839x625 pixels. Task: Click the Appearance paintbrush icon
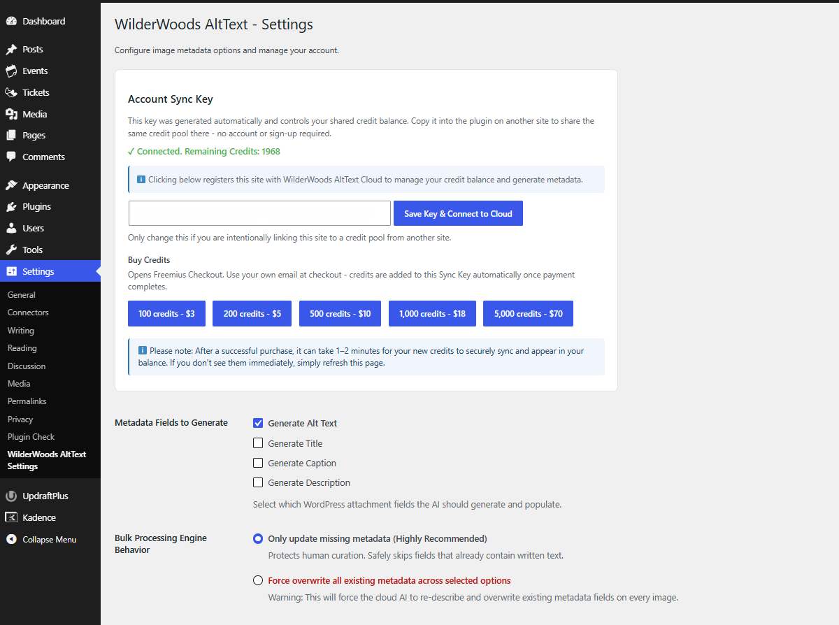pos(11,185)
